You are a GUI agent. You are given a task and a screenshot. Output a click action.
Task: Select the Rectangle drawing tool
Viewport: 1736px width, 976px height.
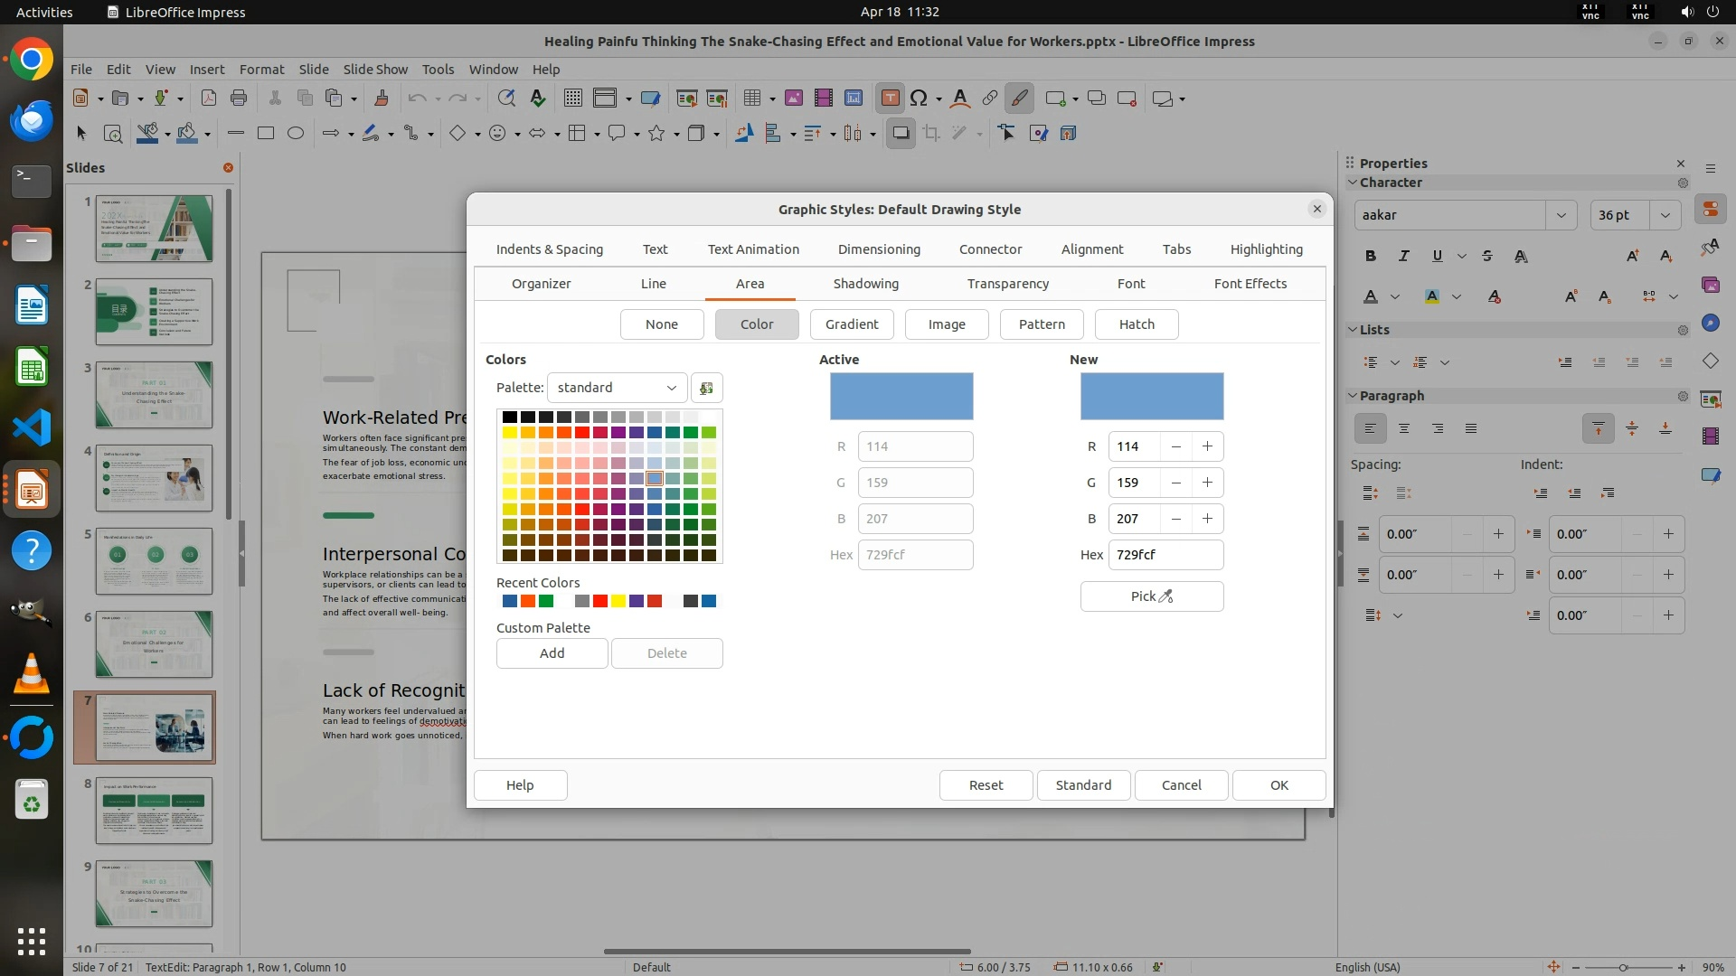pos(265,134)
